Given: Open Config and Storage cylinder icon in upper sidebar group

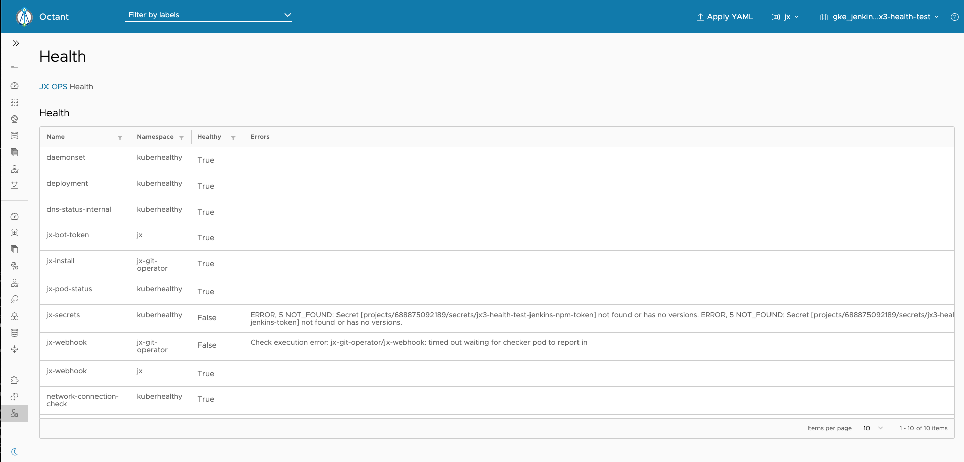Looking at the screenshot, I should 14,136.
